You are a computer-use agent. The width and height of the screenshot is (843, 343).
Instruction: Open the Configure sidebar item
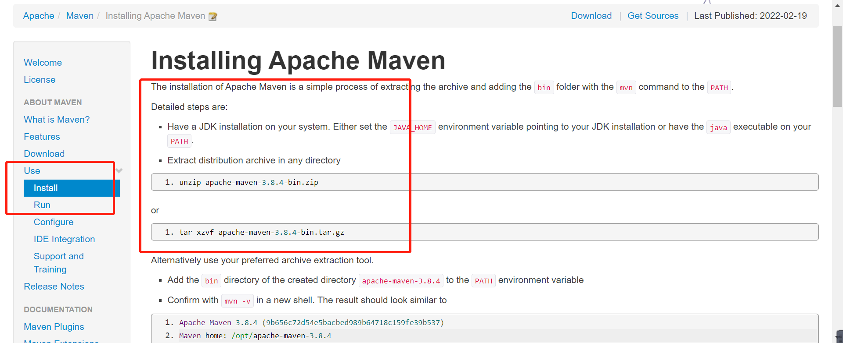point(54,222)
